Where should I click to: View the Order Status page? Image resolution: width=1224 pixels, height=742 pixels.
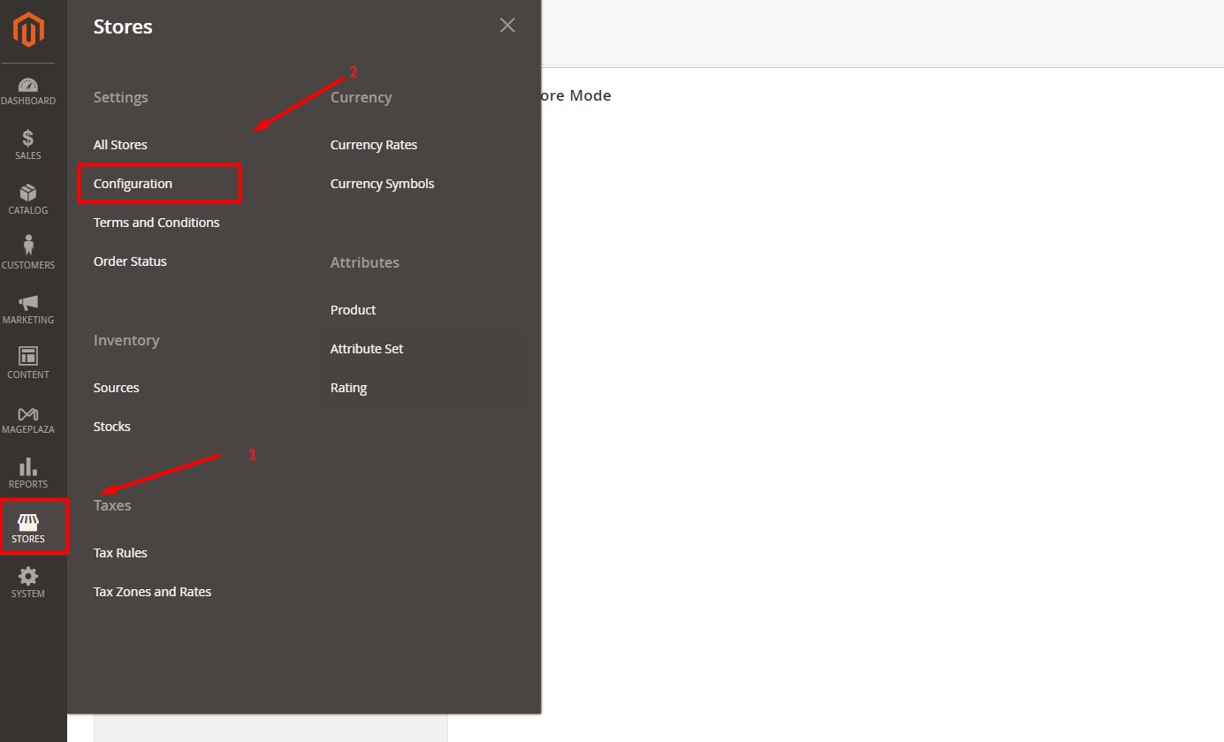tap(130, 261)
